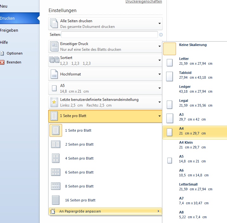Click the An Papiergröße anpassen icon
This screenshot has width=227, height=223.
[53, 211]
